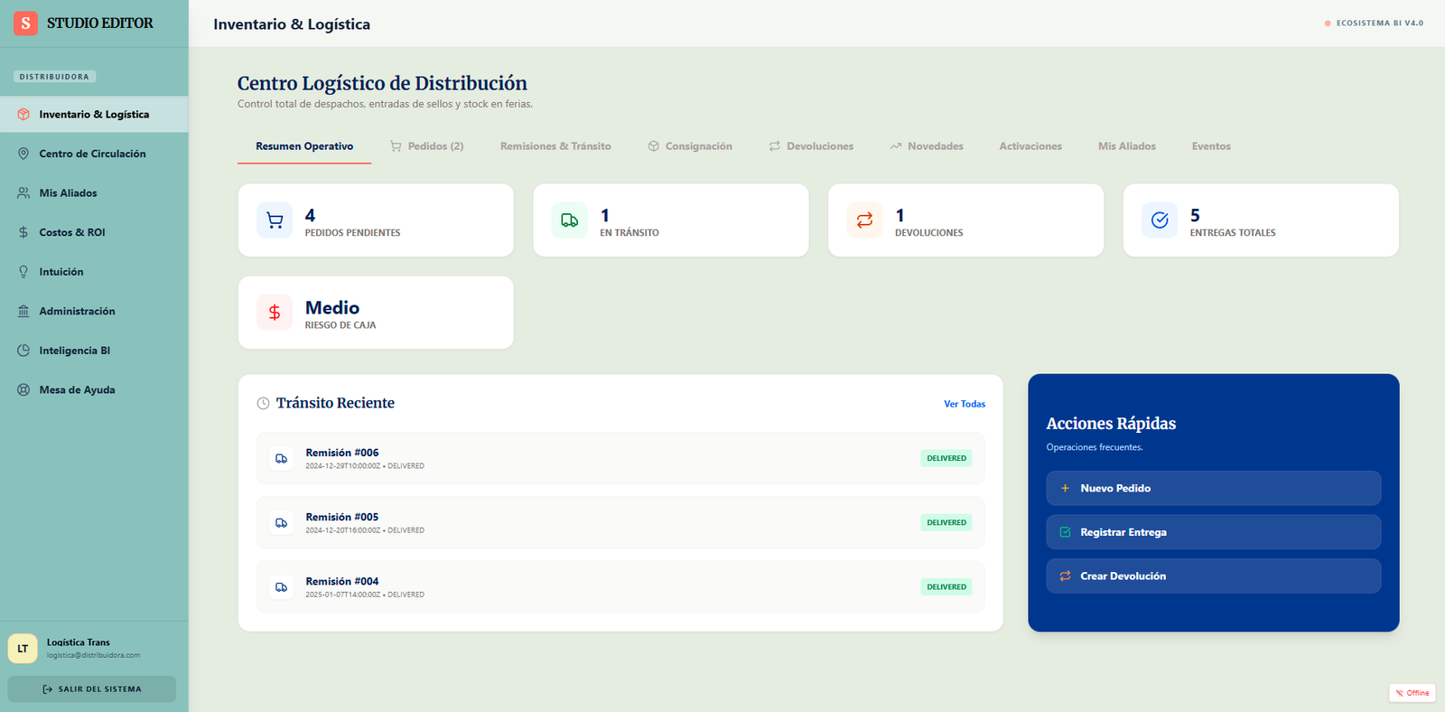Click the green truck icon for En Tránsito
1445x712 pixels.
point(570,220)
